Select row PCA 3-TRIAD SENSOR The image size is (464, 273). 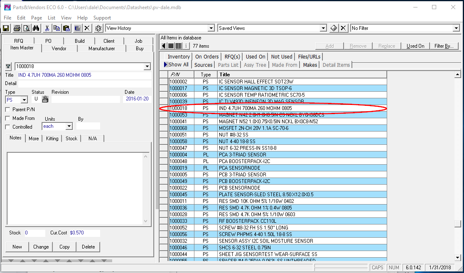(x=278, y=155)
